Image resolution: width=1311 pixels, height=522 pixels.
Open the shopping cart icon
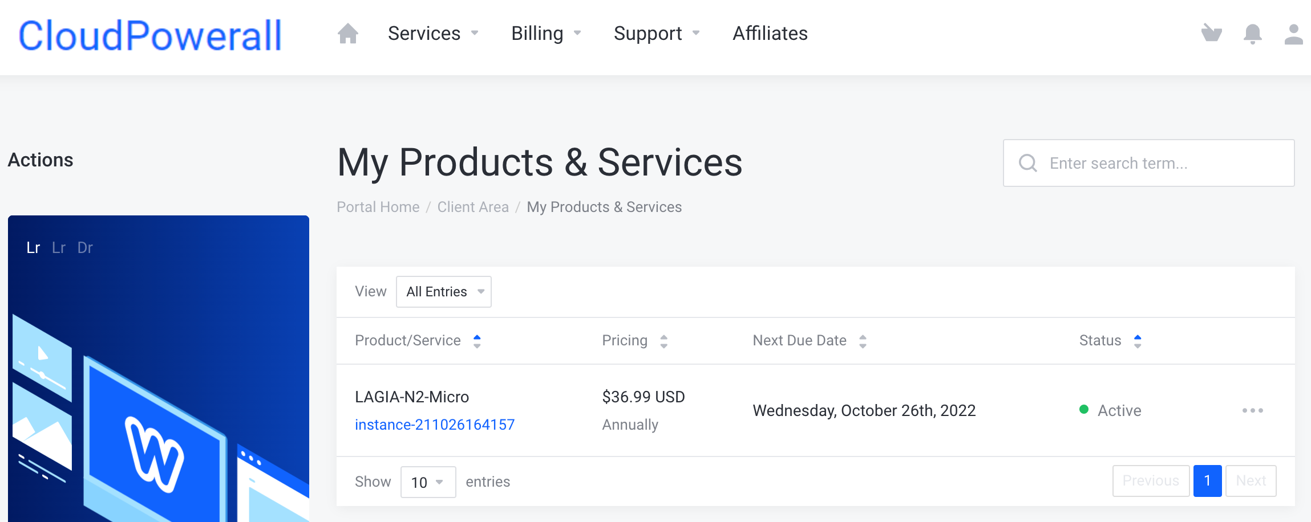1211,33
